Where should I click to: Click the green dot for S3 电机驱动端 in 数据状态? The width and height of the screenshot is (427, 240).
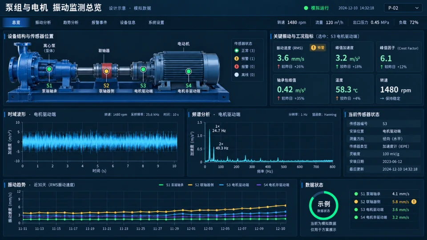coord(356,209)
